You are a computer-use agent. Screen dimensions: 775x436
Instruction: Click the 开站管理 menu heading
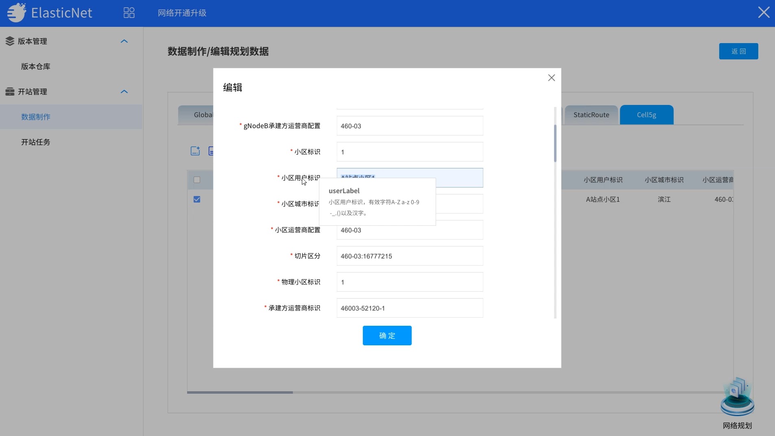[x=33, y=92]
